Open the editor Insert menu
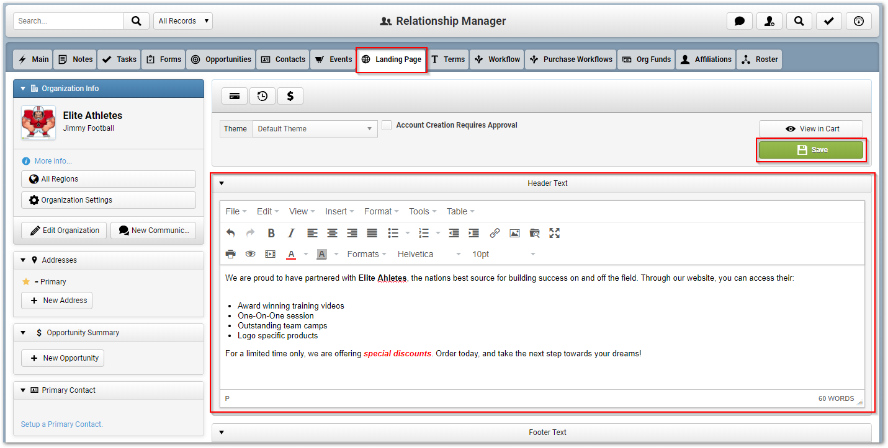 339,211
